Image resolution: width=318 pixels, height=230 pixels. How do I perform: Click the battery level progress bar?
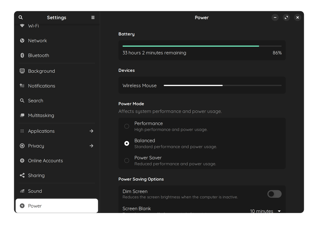202,46
